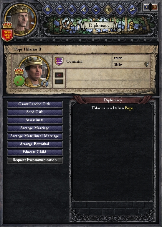Open the Council tab gavel icon
This screenshot has width=162, height=227.
click(x=59, y=9)
